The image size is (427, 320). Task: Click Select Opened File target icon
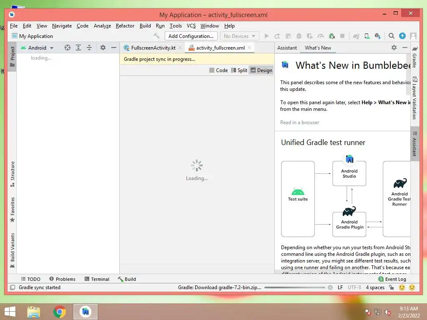point(68,47)
